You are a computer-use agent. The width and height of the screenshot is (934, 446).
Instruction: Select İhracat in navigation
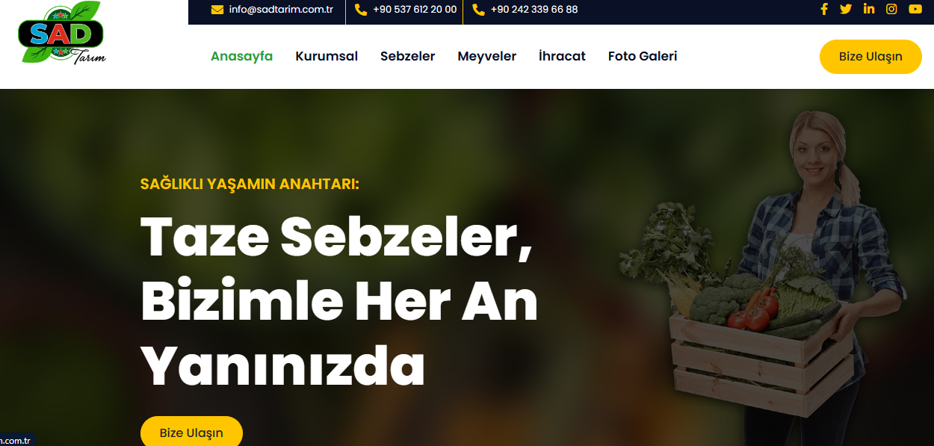point(562,56)
